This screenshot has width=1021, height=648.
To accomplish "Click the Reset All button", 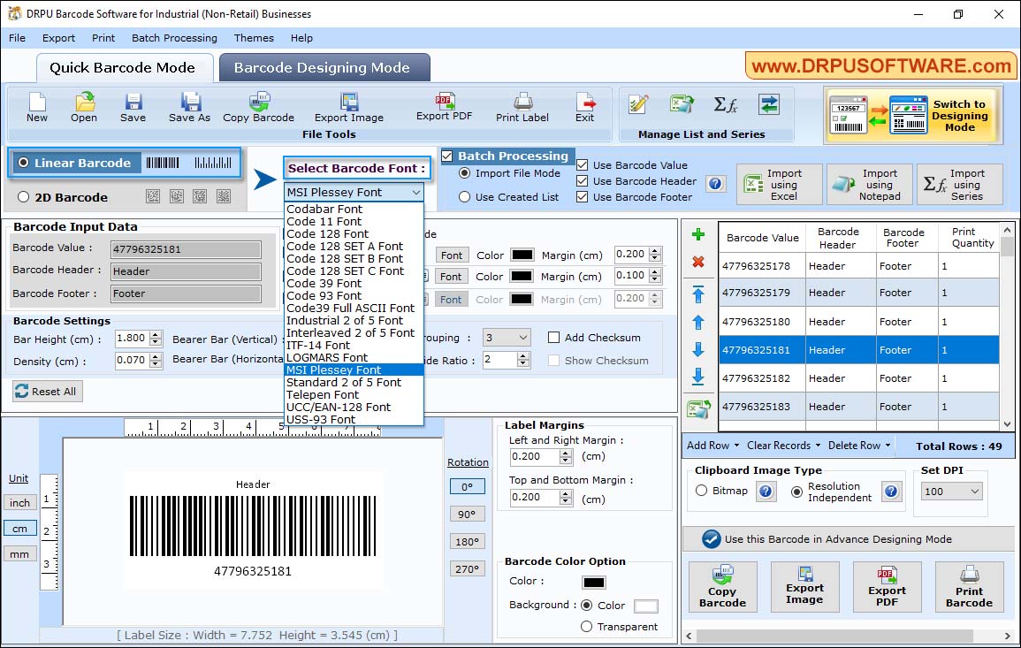I will [47, 391].
